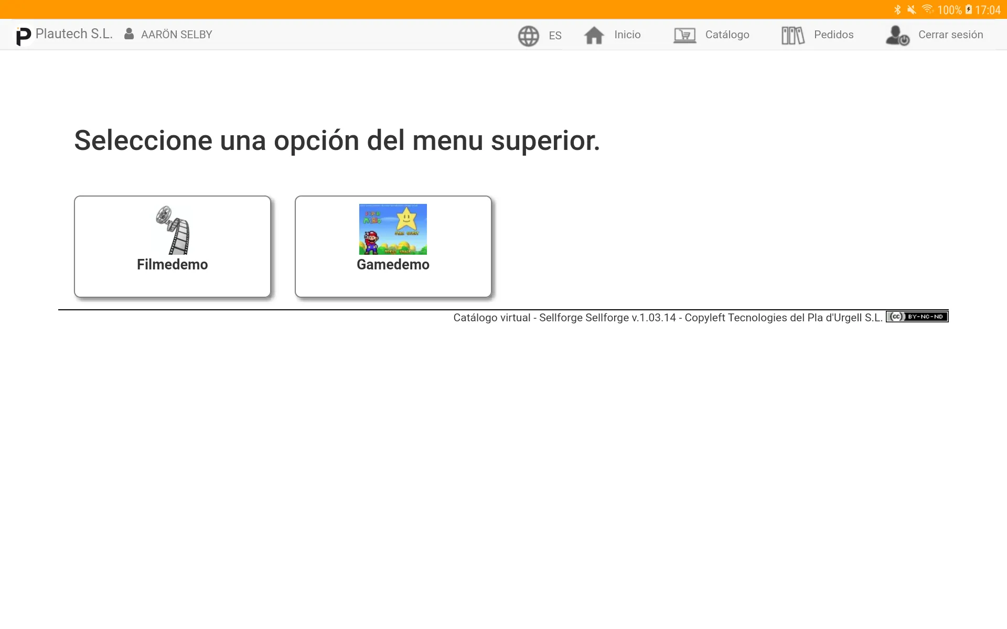Tap the Bluetooth status bar icon
The image size is (1007, 629).
[897, 10]
